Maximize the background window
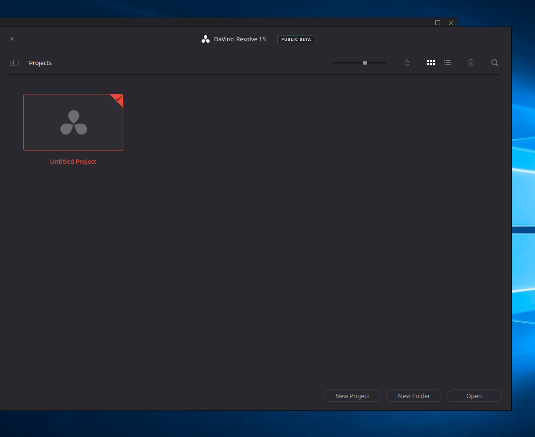Viewport: 535px width, 437px height. click(438, 23)
